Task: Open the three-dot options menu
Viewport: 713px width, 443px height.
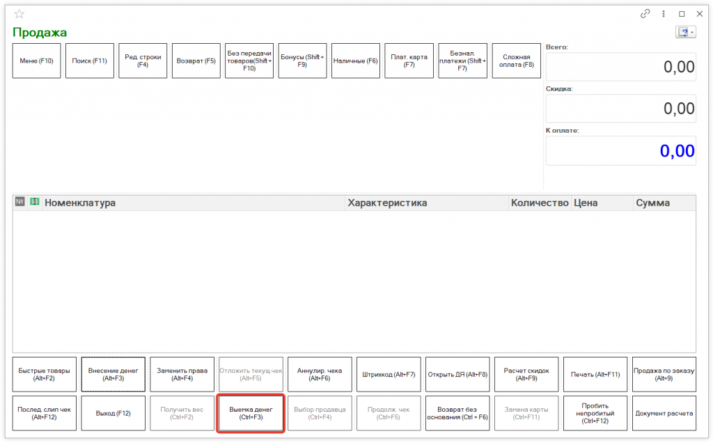Action: tap(664, 14)
